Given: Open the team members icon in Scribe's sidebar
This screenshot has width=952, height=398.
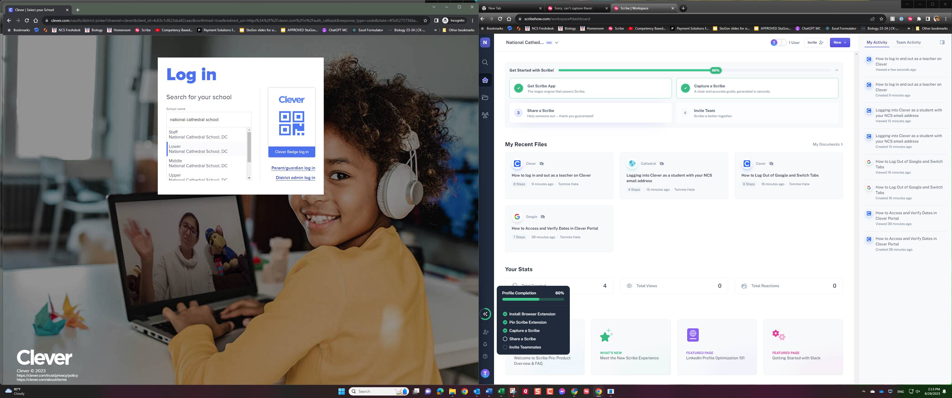Looking at the screenshot, I should click(485, 115).
